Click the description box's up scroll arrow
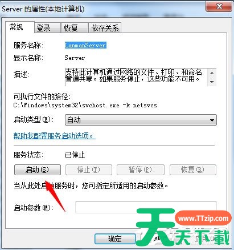The width and height of the screenshot is (234, 250). point(212,73)
